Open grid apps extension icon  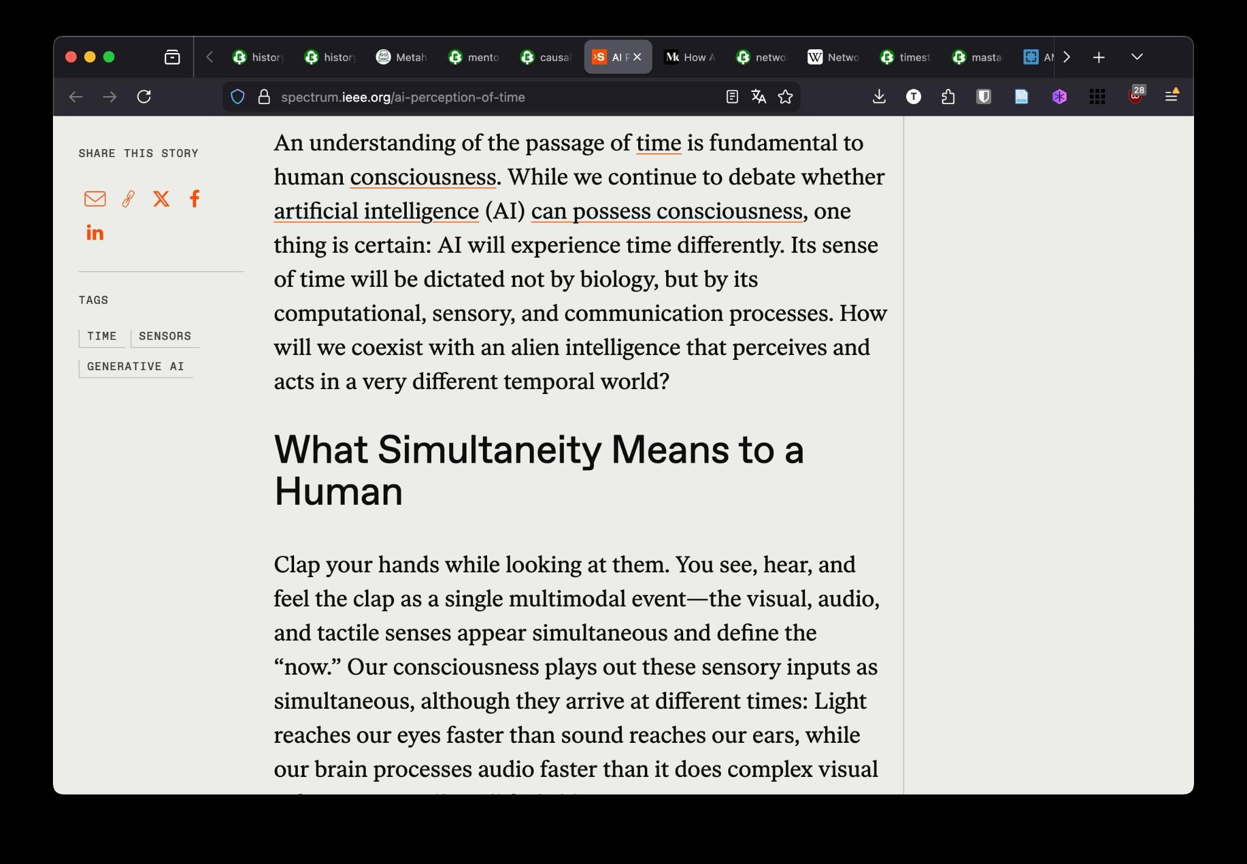[x=1097, y=97]
